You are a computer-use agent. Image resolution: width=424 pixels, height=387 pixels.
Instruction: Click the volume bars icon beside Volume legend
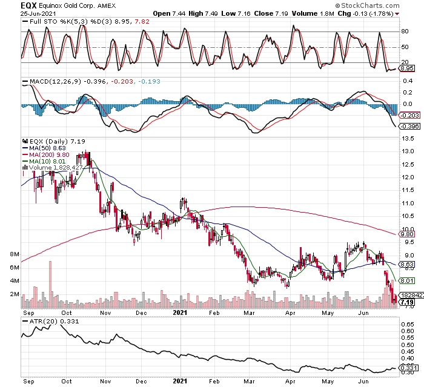[25, 167]
